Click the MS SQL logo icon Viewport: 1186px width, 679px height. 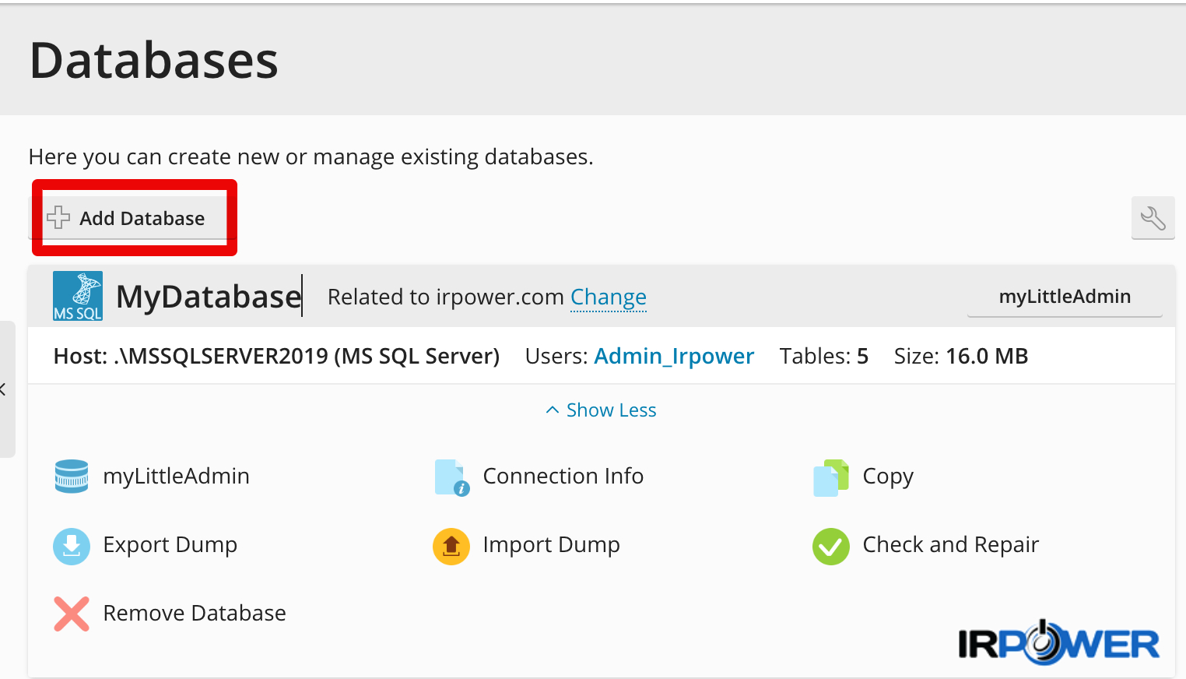pyautogui.click(x=78, y=296)
